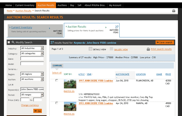182x116 pixels.
Task: Click the orange Go button
Action: (x=37, y=111)
